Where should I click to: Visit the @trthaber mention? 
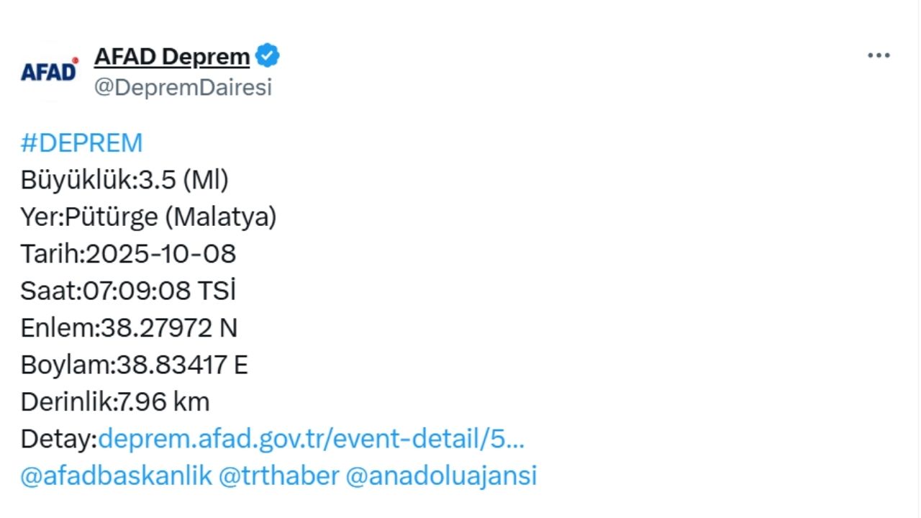278,476
